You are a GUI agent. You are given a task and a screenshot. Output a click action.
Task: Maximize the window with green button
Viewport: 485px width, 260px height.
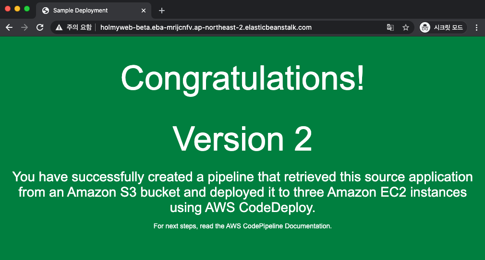tap(27, 9)
